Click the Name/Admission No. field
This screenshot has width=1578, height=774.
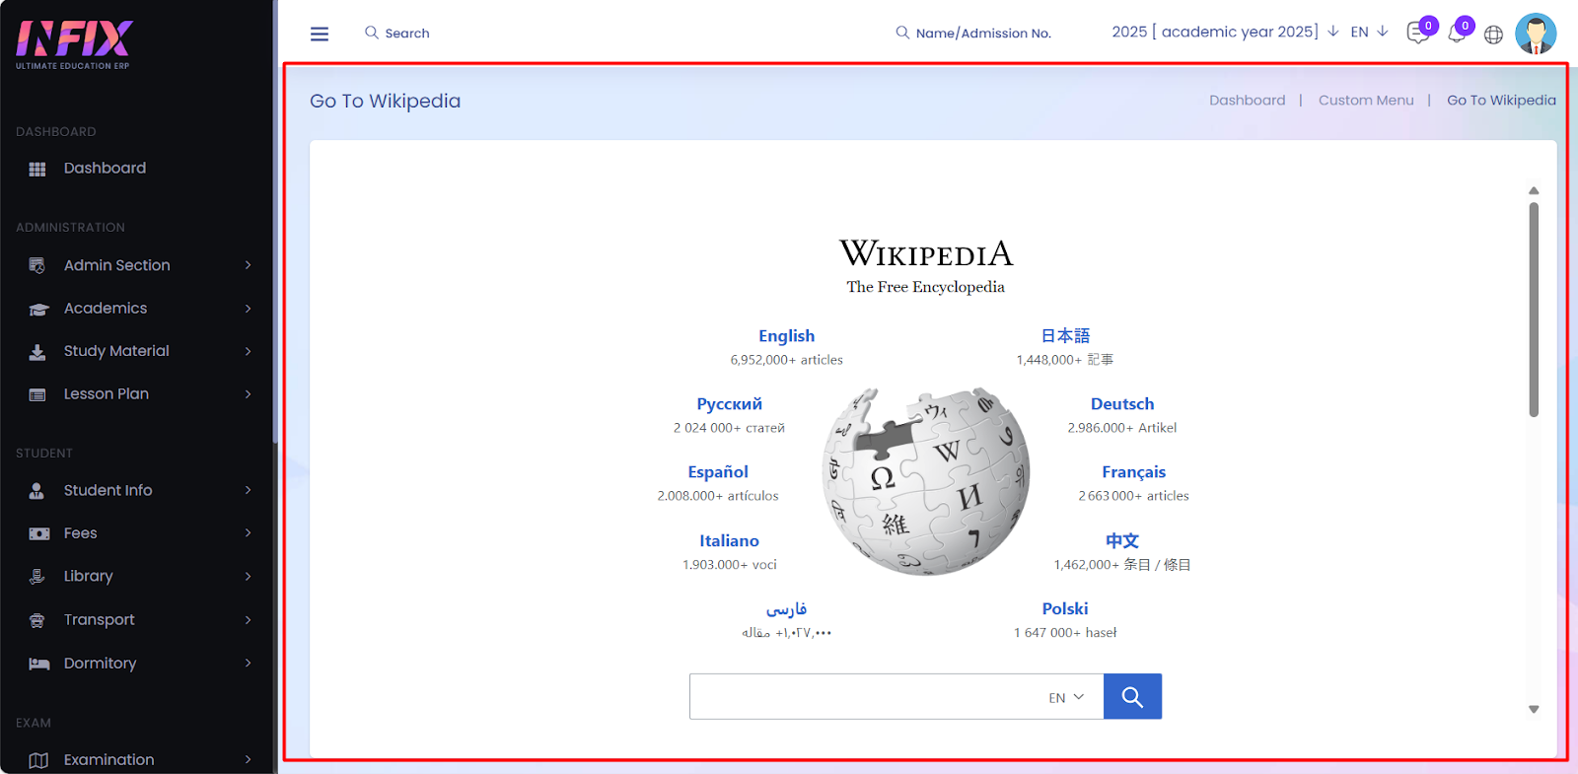coord(983,33)
